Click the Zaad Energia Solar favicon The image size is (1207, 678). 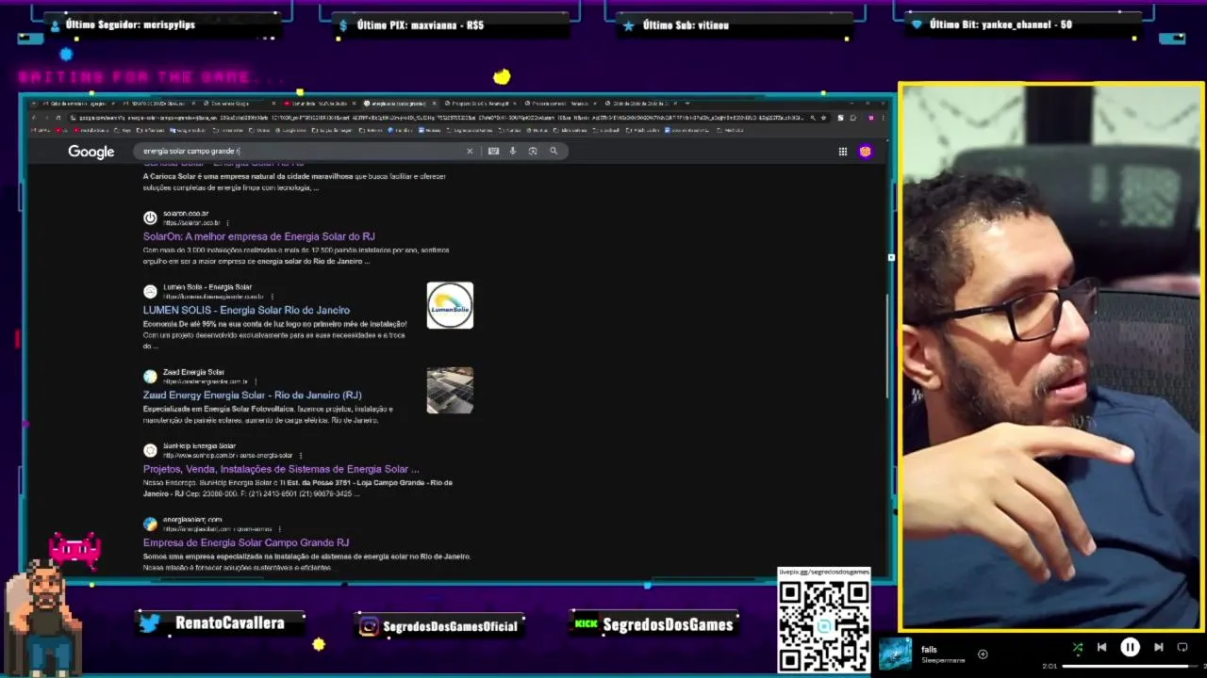coord(150,377)
